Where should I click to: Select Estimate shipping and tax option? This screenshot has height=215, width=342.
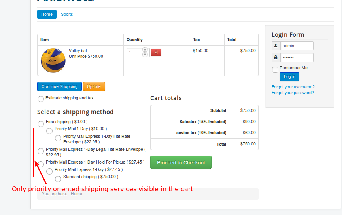click(41, 99)
